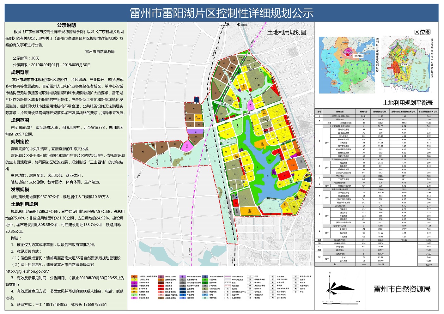Viewport: 444px width, 314px height.
Task: Click the gtj.leizhou.gov.cn feedback URL
Action: coord(27,271)
